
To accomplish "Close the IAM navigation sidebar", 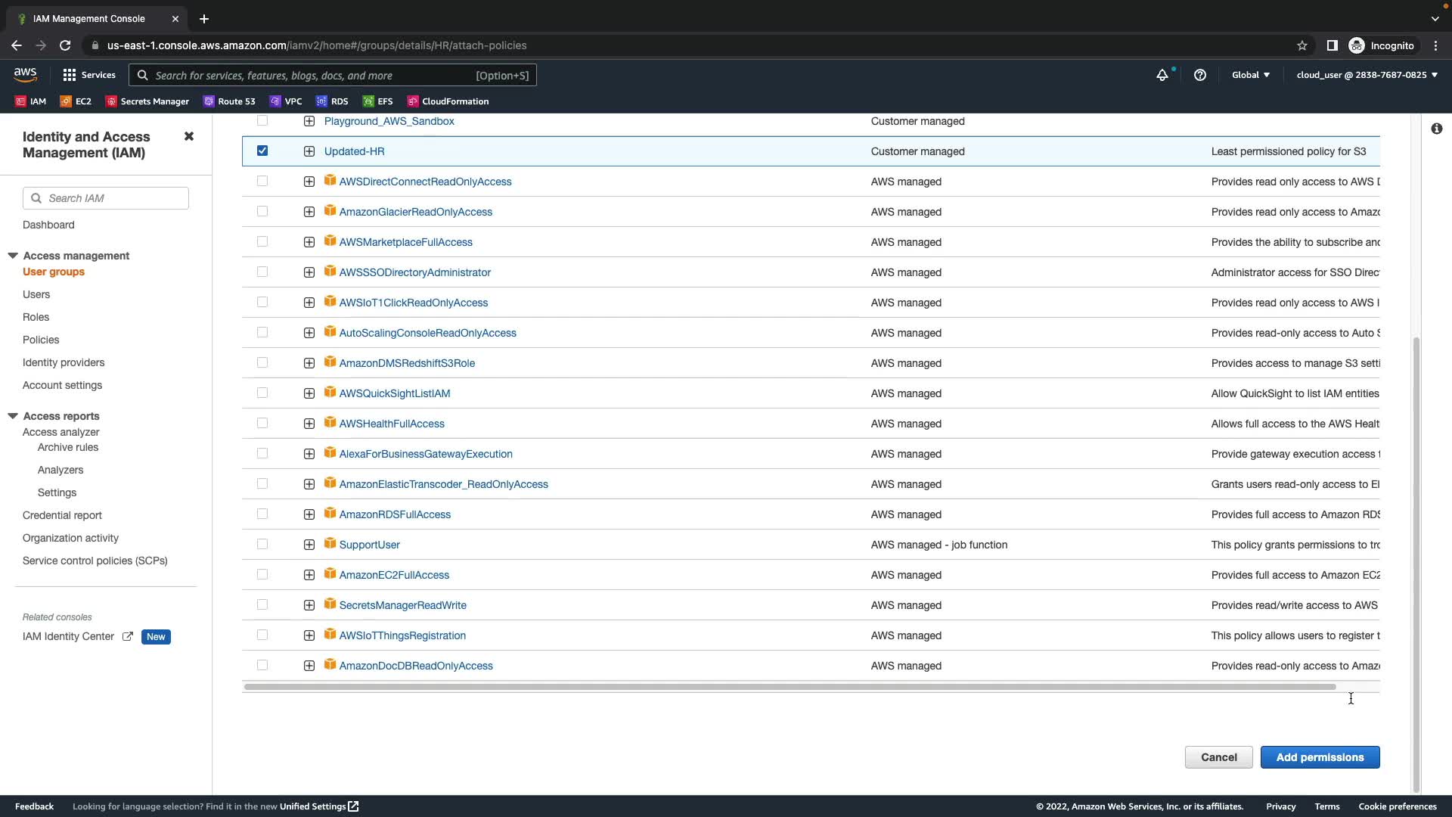I will 189,136.
